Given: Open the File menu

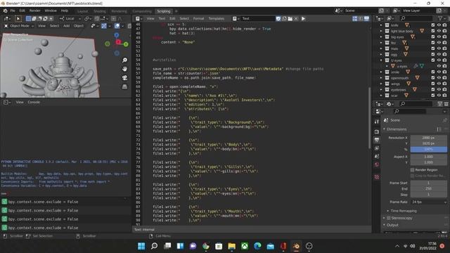Looking at the screenshot, I should (x=13, y=11).
